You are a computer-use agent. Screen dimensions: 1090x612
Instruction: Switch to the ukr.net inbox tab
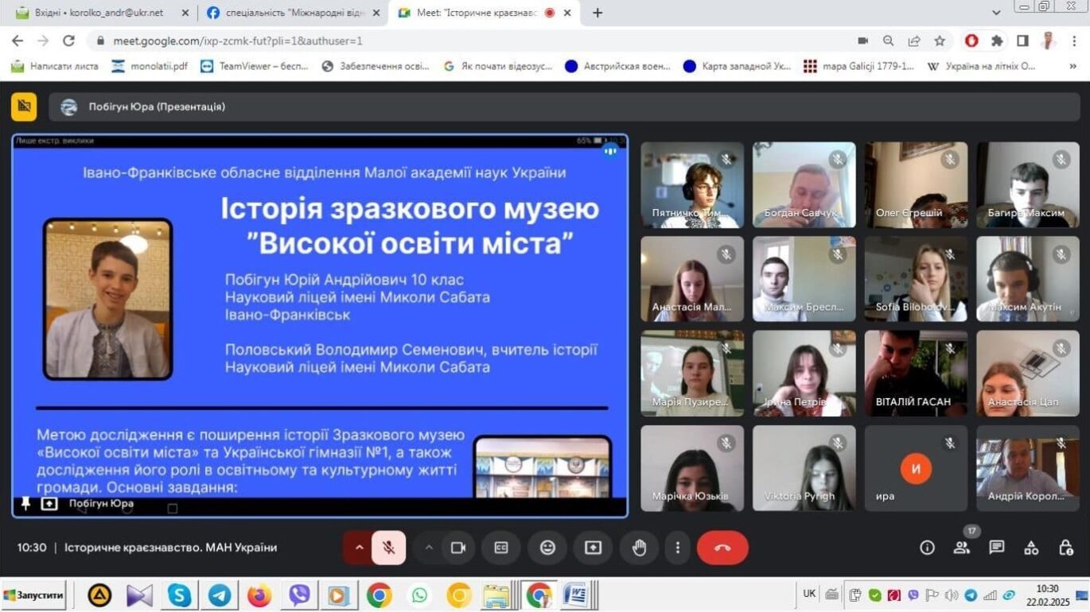(99, 13)
